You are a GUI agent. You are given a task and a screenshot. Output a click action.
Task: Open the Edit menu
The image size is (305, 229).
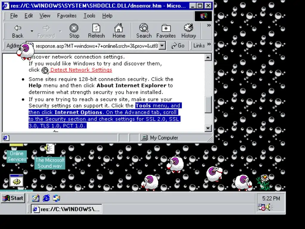28,16
